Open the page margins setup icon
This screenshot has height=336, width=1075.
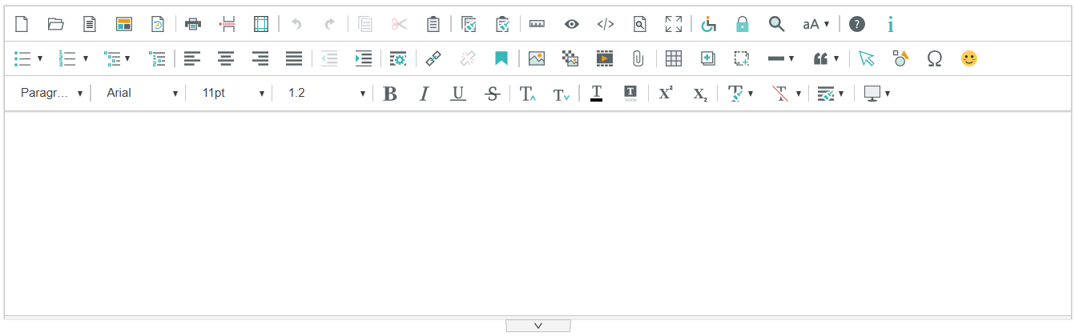(261, 24)
